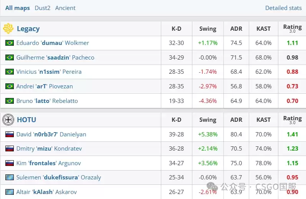Open Andrei 'arT' Piovezan's player profile

45,86
